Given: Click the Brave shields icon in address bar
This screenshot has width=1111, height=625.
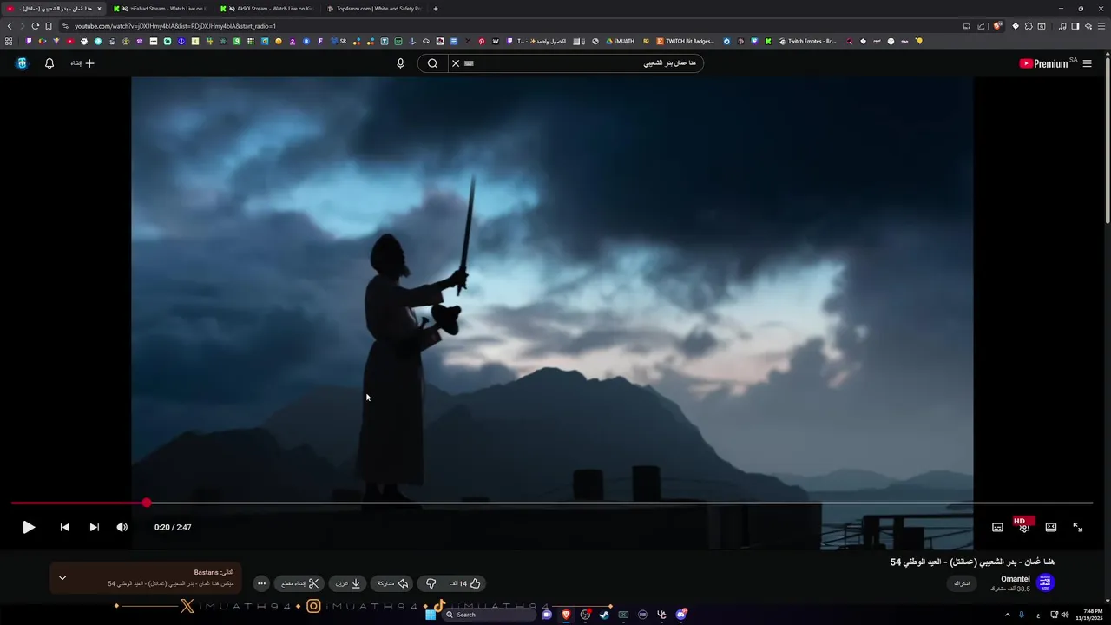Looking at the screenshot, I should coord(997,26).
